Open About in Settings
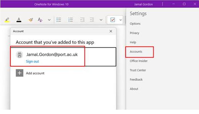The height and width of the screenshot is (114, 199). point(134,89)
